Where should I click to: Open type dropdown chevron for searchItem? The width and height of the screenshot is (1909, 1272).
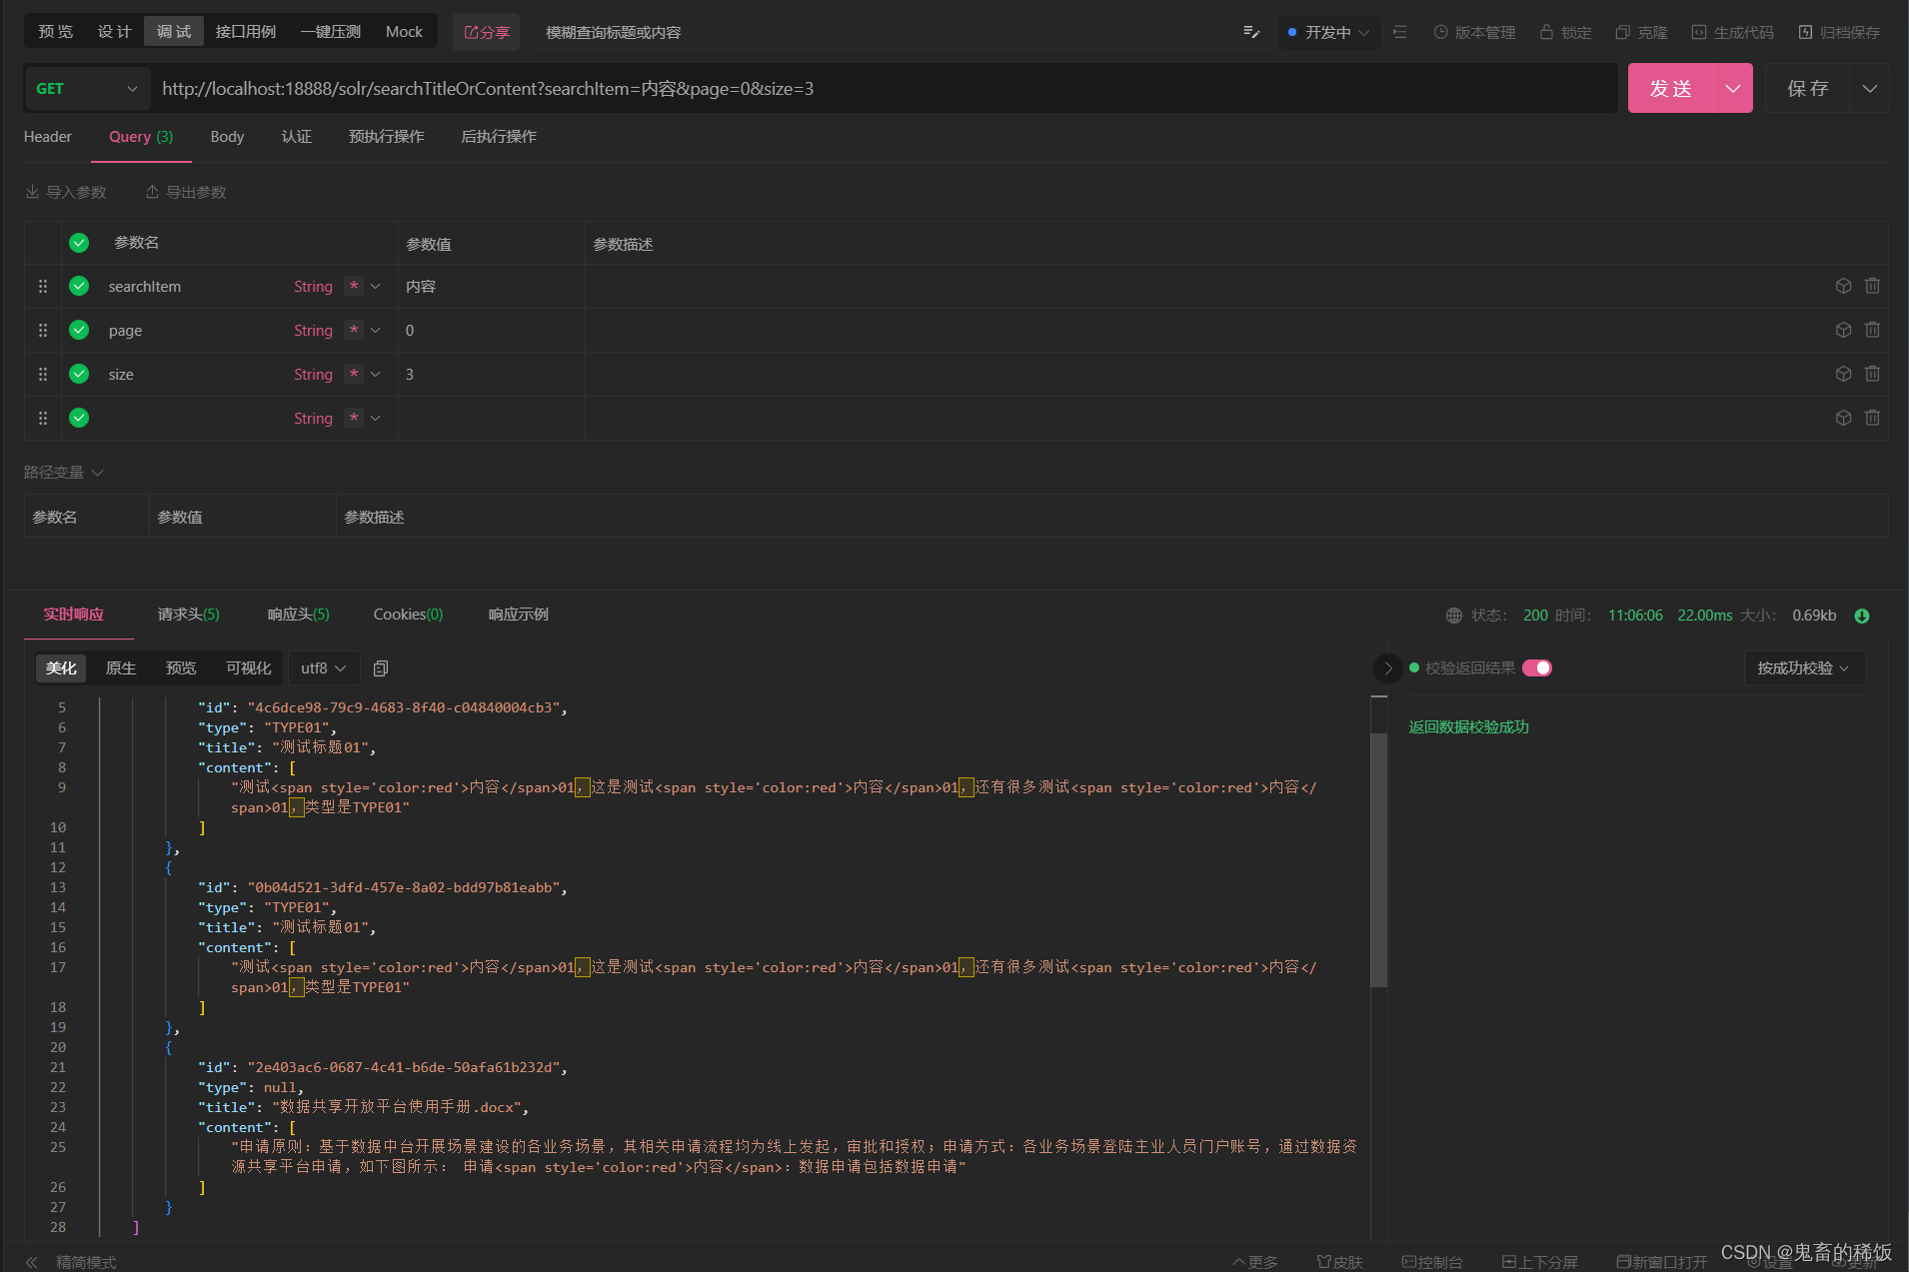click(376, 286)
